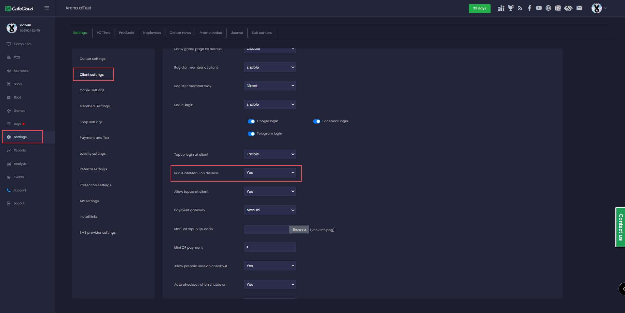
Task: Open Run iCafeMenu on diskless dropdown
Action: (270, 173)
